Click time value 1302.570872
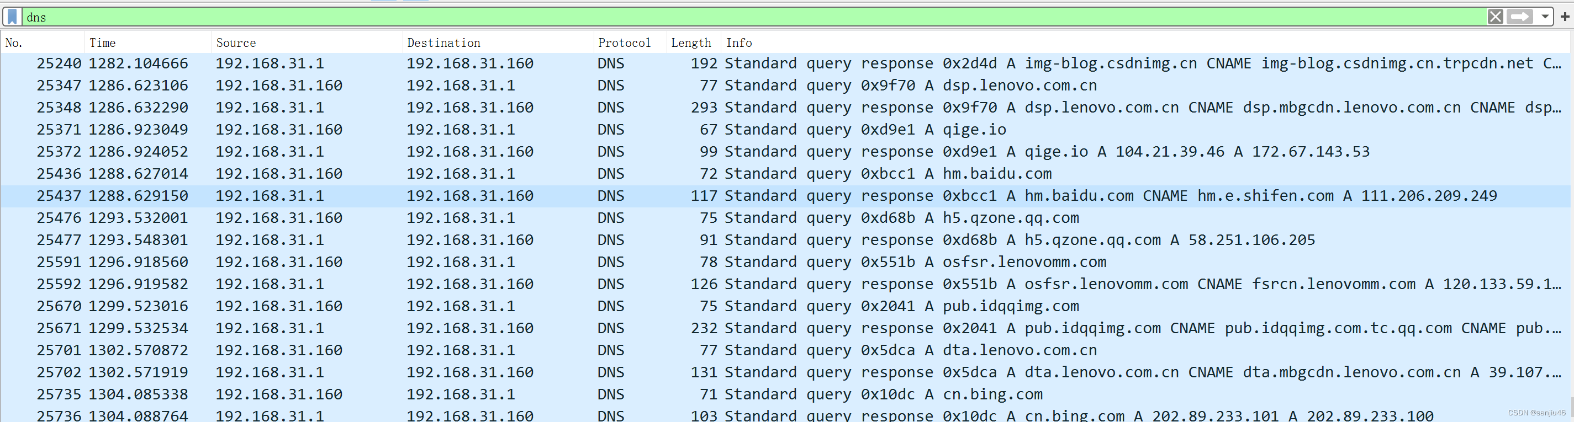The image size is (1574, 422). coord(138,350)
